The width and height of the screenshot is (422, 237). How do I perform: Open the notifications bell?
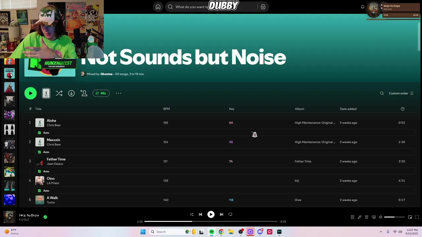(x=363, y=7)
